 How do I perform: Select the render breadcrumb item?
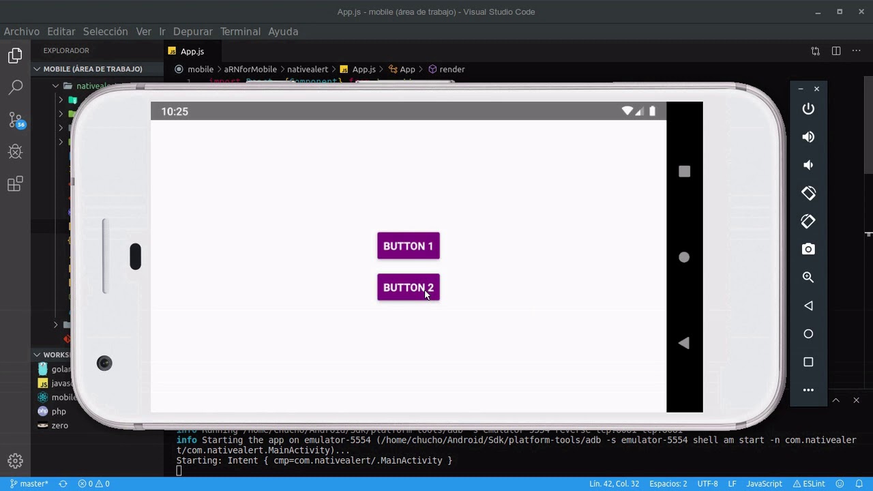(447, 69)
